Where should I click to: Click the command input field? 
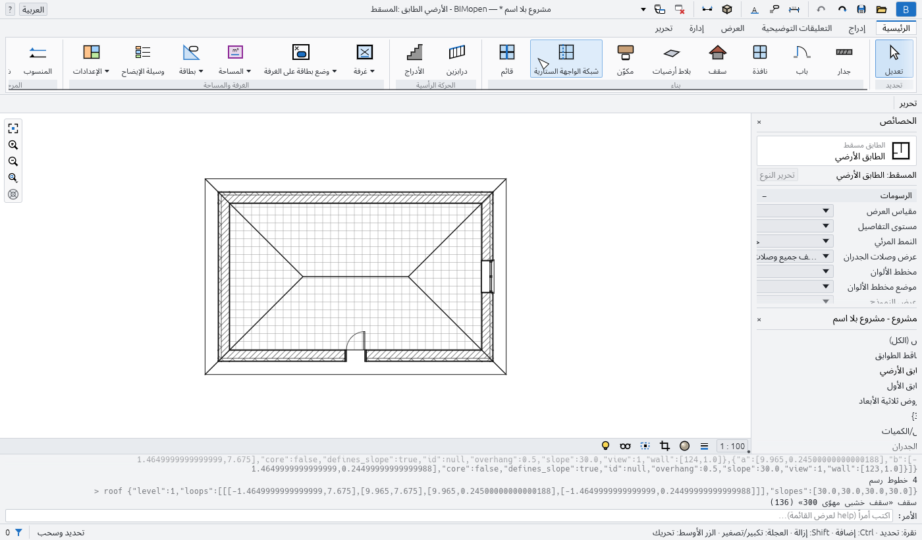(x=449, y=516)
